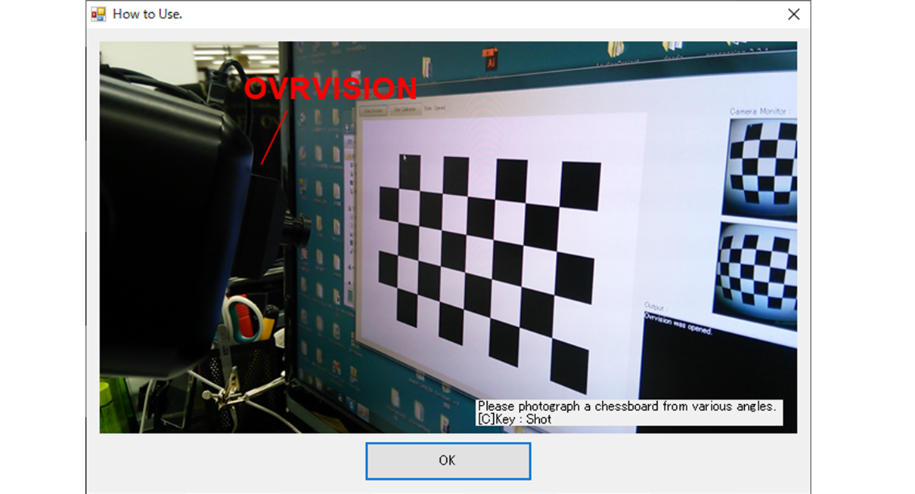Click the OK button

pyautogui.click(x=448, y=461)
